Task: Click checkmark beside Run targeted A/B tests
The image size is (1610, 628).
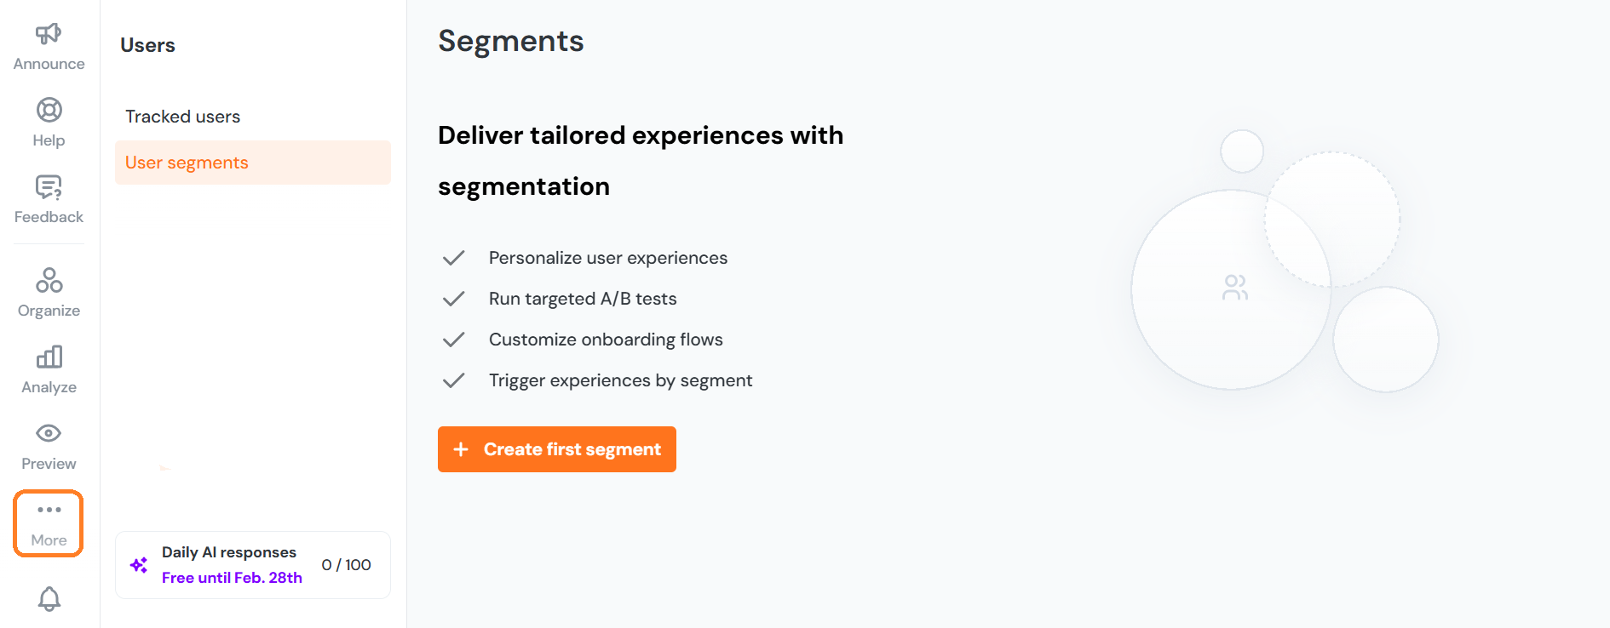Action: click(454, 299)
